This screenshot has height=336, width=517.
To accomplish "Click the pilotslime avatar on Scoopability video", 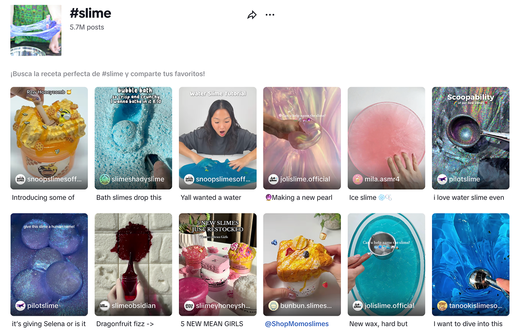I will click(442, 179).
